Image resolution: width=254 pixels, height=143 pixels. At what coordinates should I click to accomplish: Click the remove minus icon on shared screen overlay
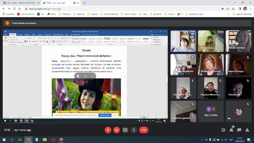pyautogui.click(x=93, y=76)
